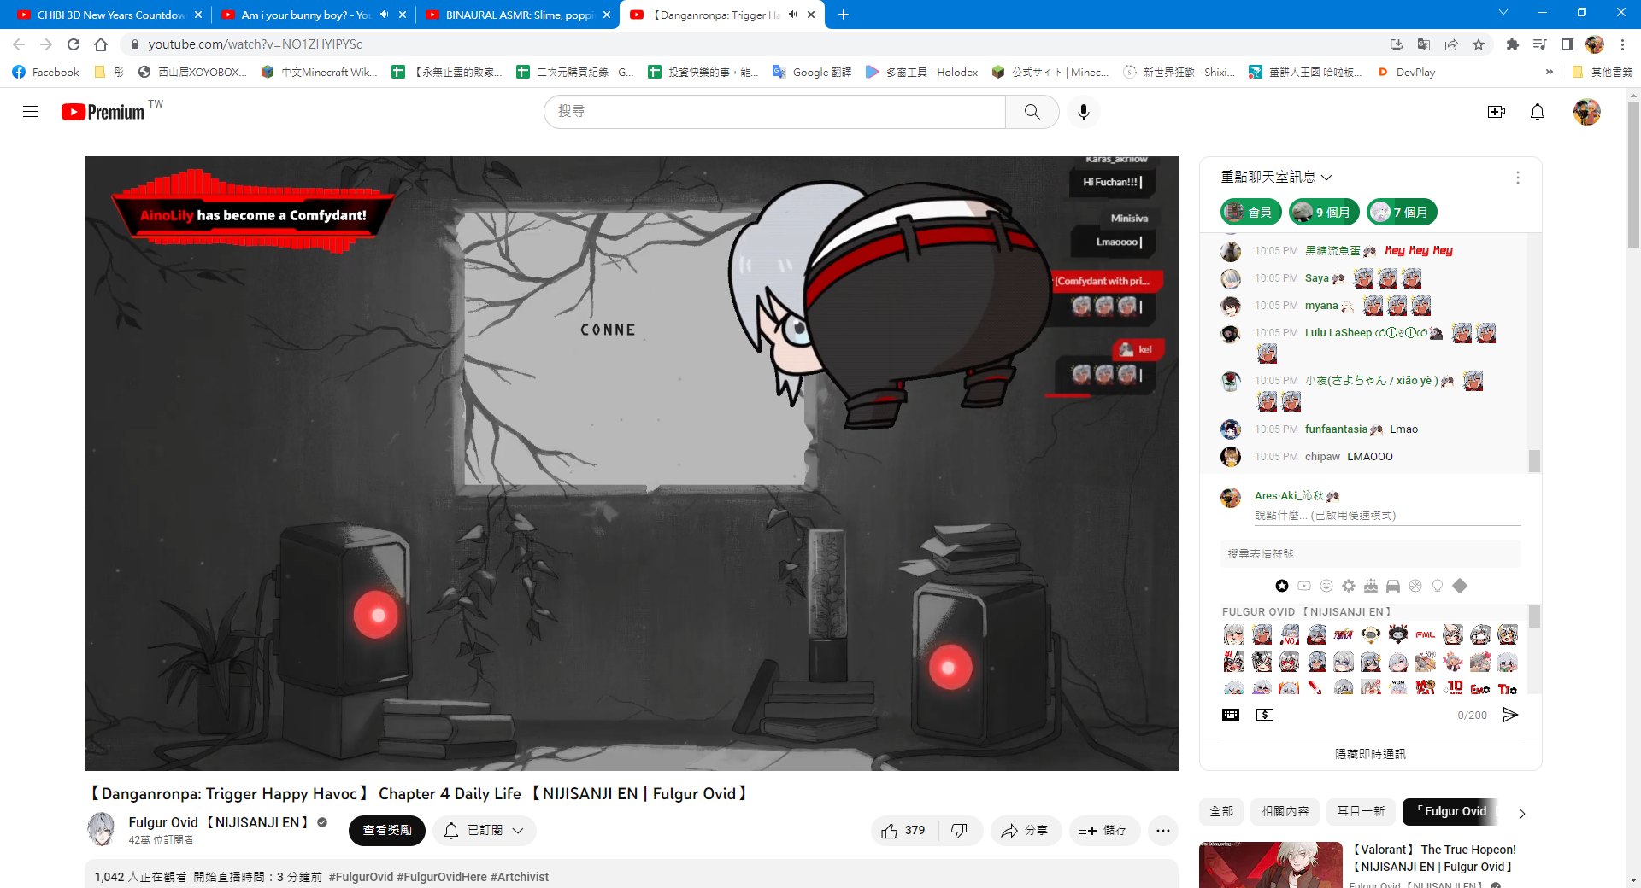Insert the NO sign channel emote
The height and width of the screenshot is (888, 1641).
(1289, 634)
